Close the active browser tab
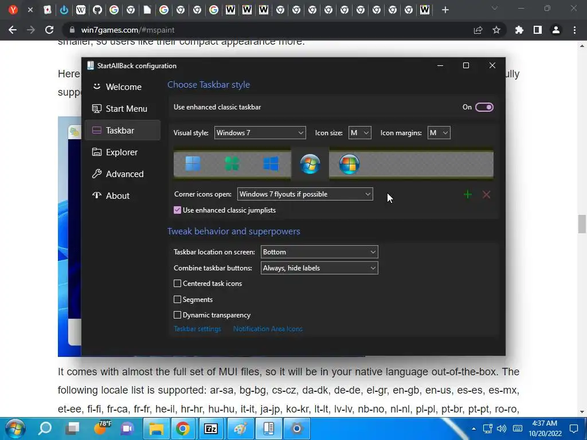The width and height of the screenshot is (587, 440). [x=30, y=10]
